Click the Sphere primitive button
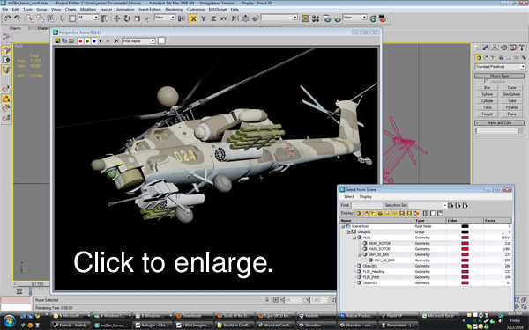The image size is (529, 330). (488, 94)
